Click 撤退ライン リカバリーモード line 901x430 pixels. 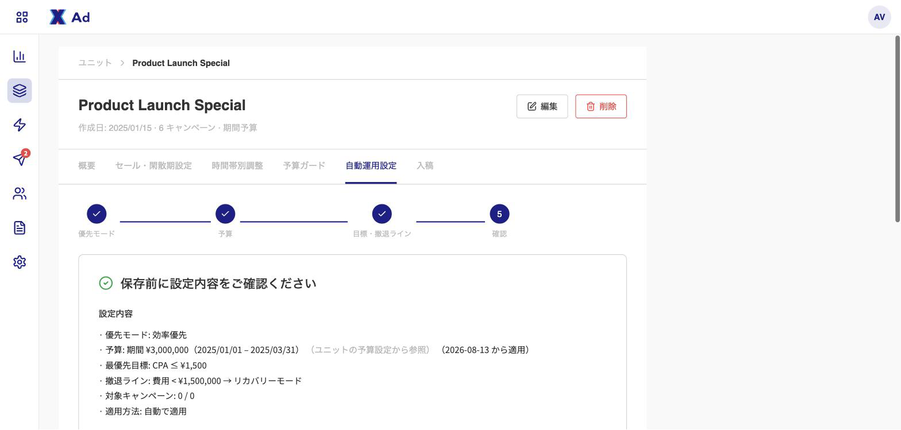pyautogui.click(x=200, y=381)
